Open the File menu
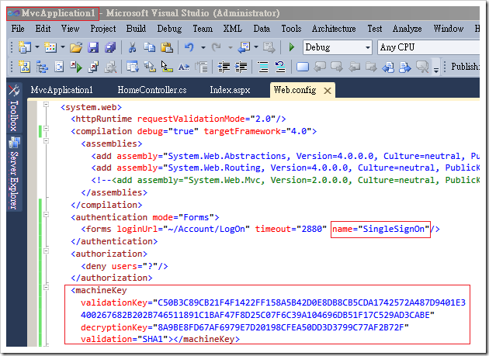 click(18, 29)
